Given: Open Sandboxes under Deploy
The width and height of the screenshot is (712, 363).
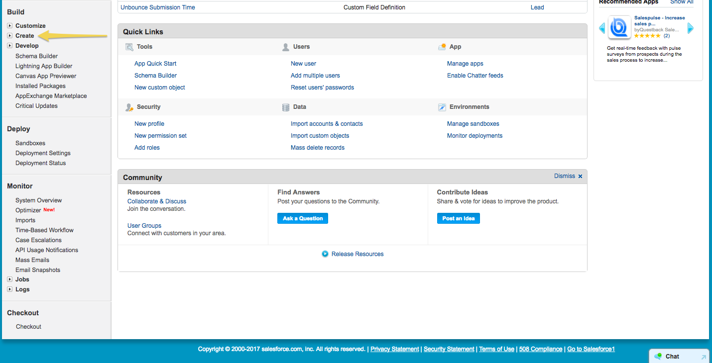Looking at the screenshot, I should pos(30,143).
